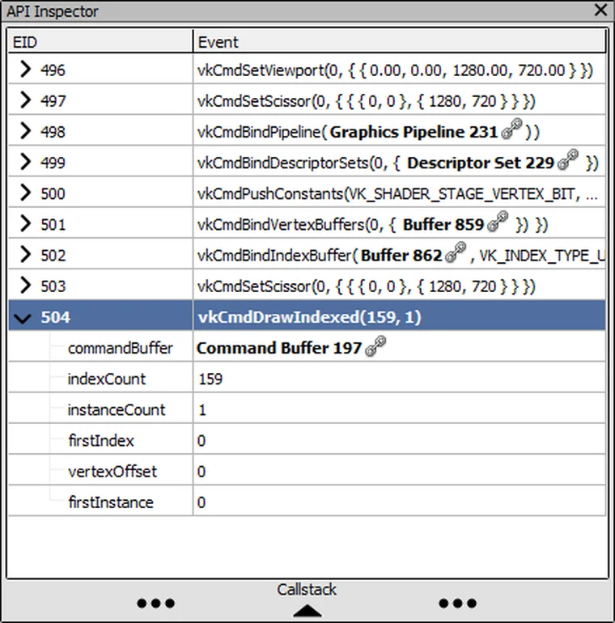This screenshot has height=623, width=615.
Task: Select the indexCount parameter row
Action: (307, 379)
